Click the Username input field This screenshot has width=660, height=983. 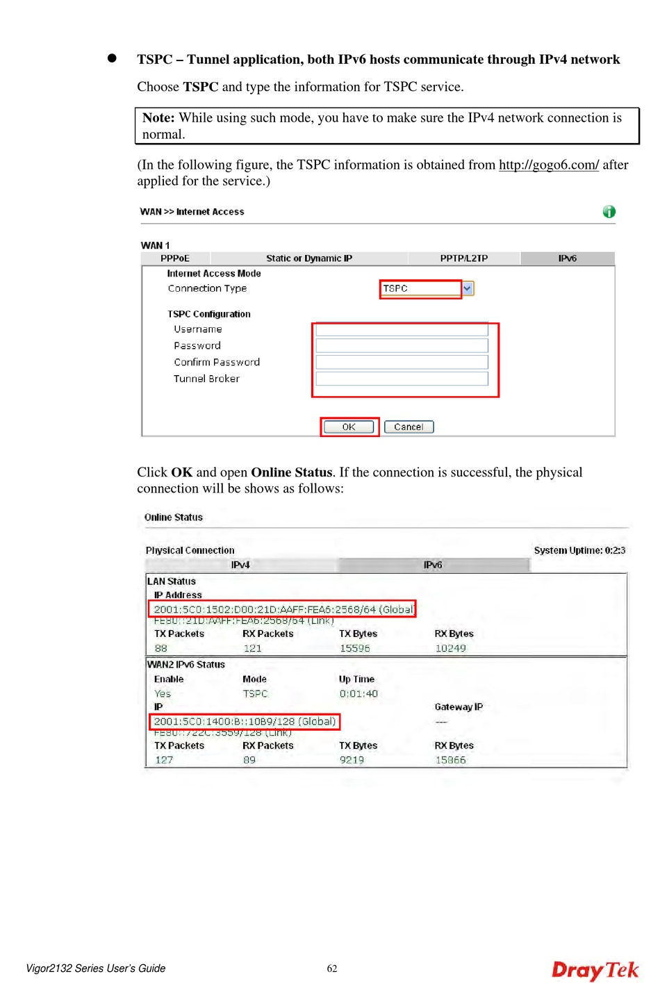coord(402,329)
